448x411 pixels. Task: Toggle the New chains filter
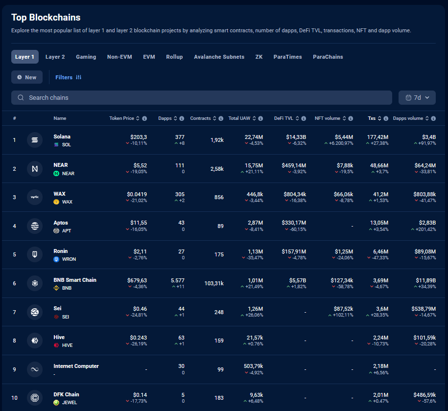click(x=27, y=77)
